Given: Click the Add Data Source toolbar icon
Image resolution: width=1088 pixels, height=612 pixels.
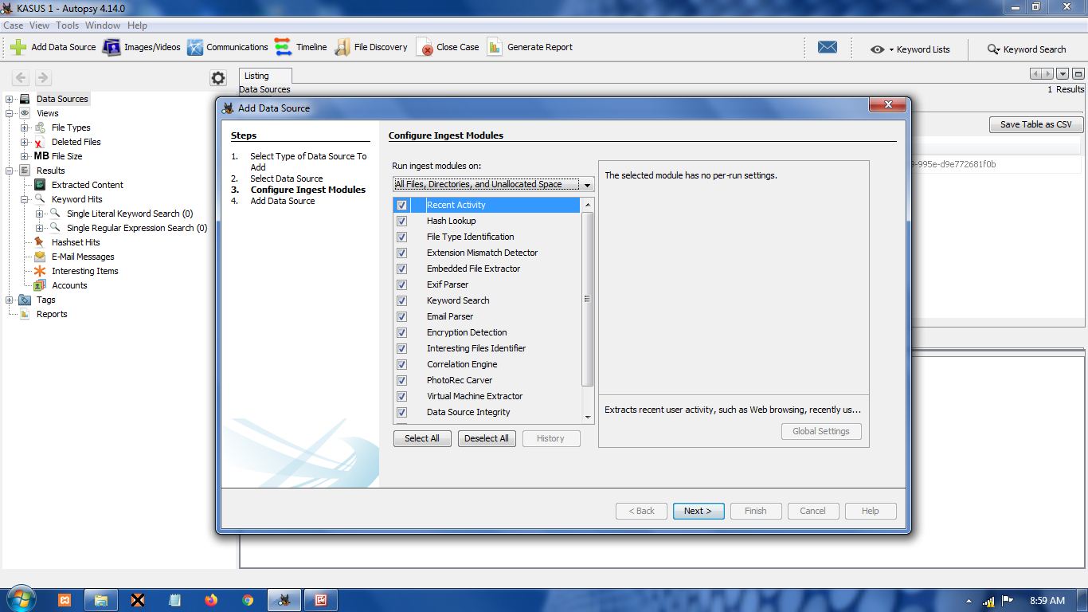Looking at the screenshot, I should [x=18, y=47].
